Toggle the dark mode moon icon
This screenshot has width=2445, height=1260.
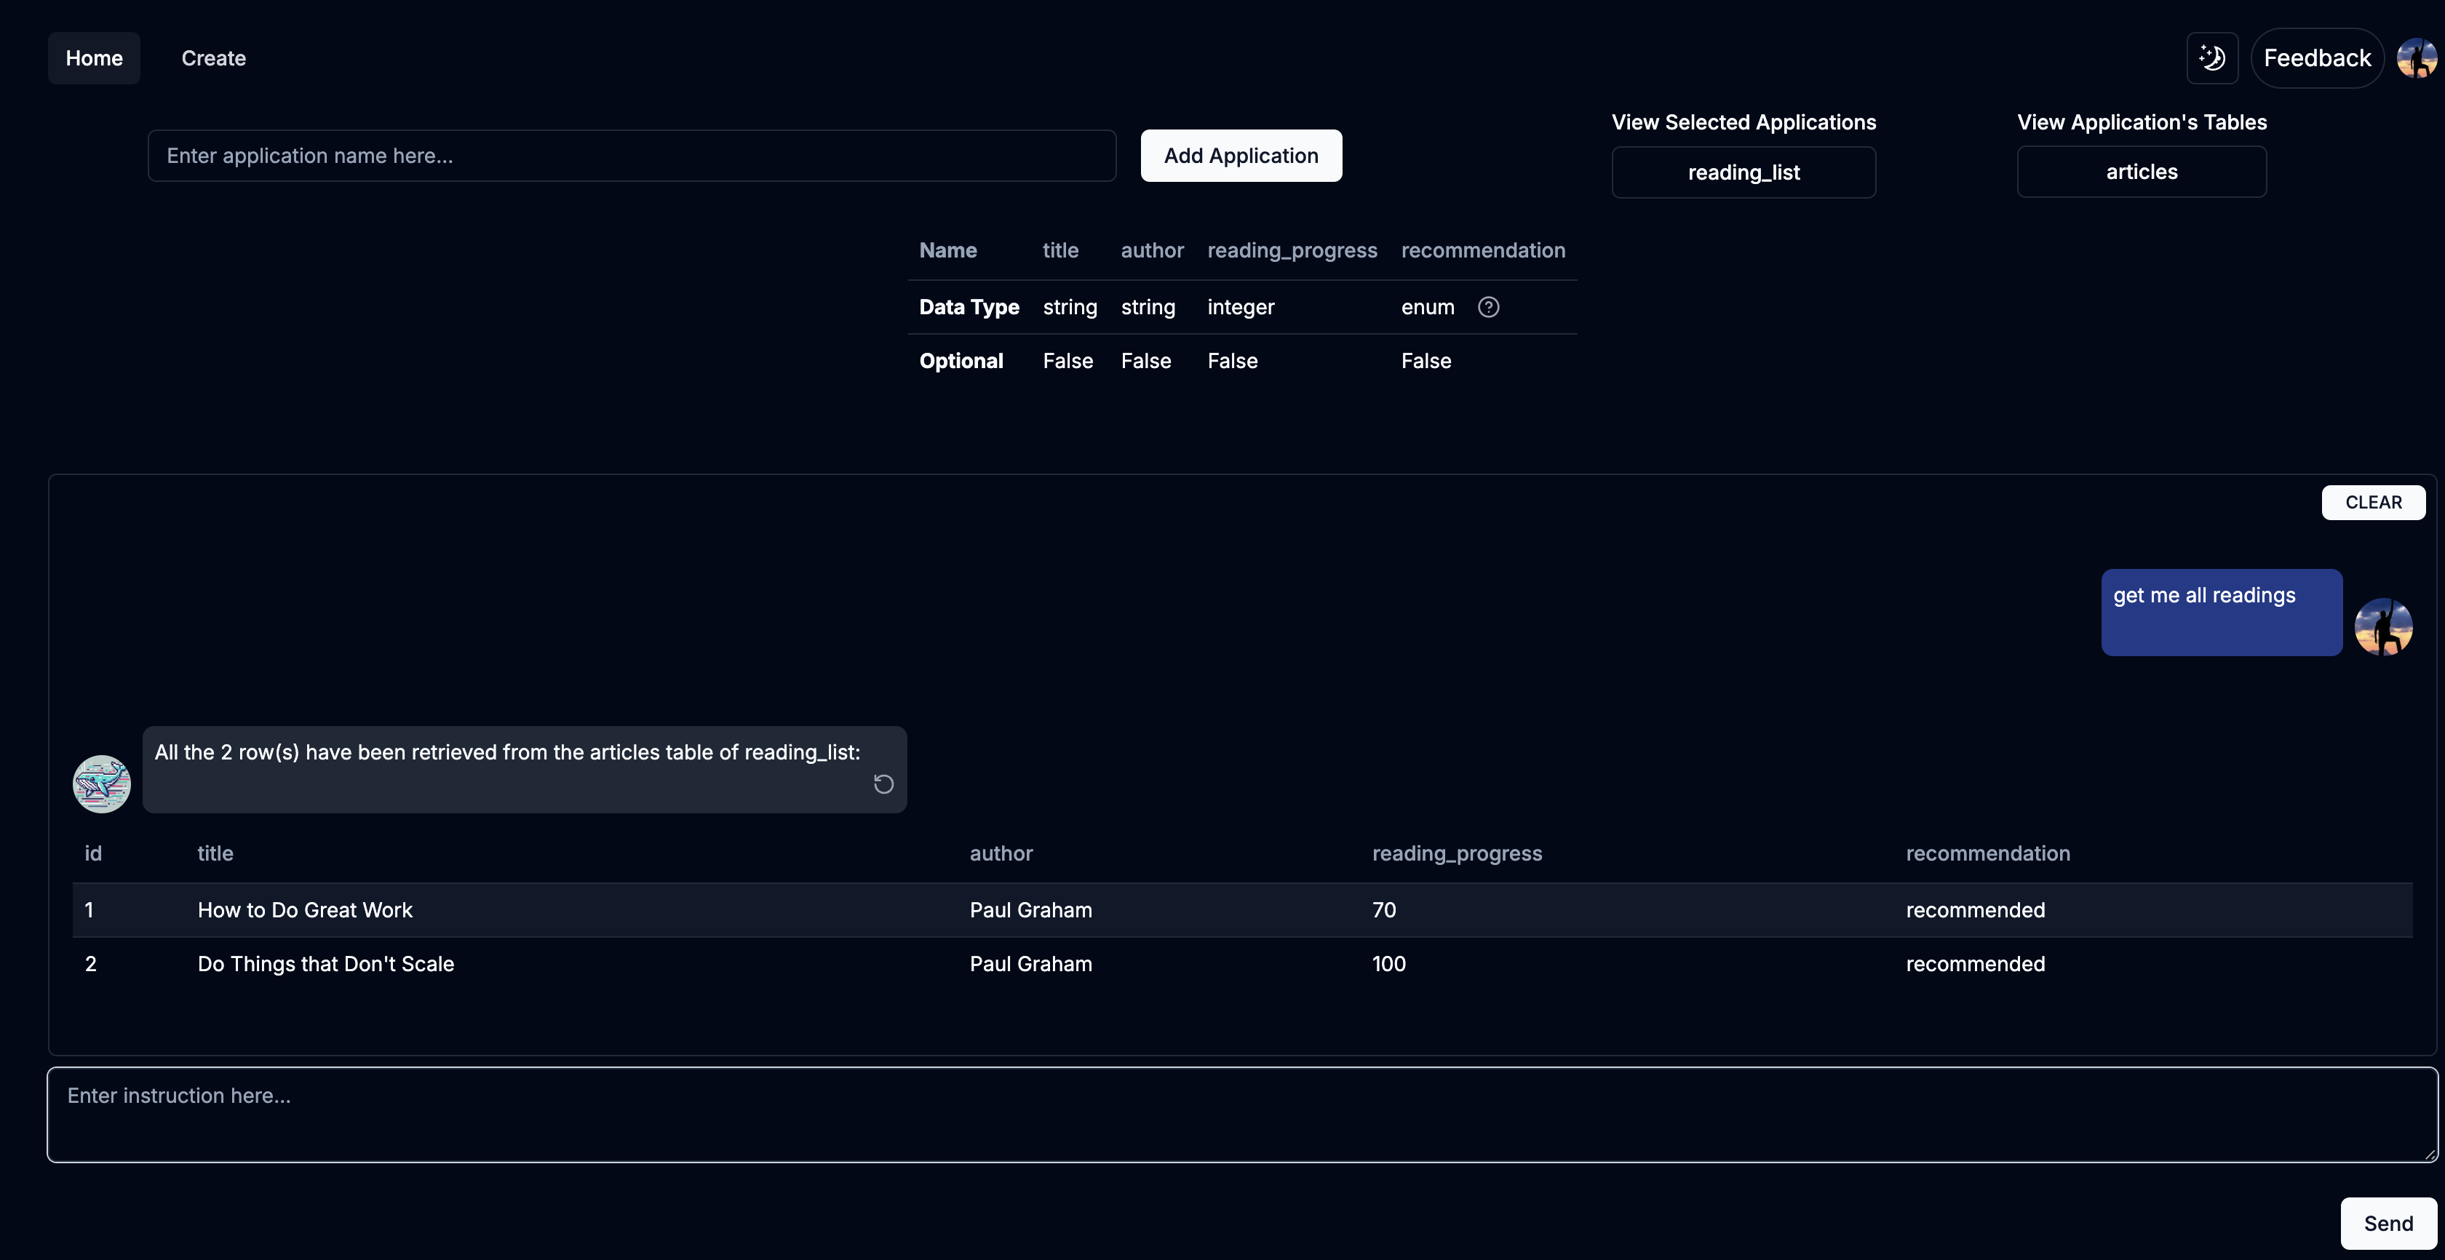(2211, 58)
